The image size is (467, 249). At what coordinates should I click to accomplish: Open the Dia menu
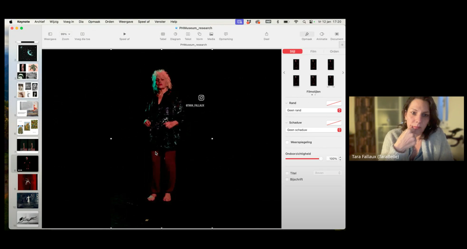(81, 22)
